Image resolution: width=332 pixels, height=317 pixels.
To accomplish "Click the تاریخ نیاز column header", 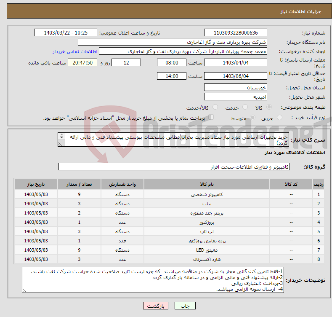I will (x=36, y=184).
